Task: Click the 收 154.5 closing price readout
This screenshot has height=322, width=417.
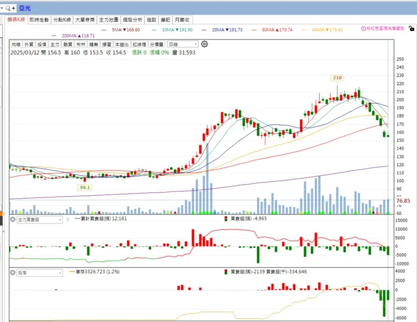Action: click(x=116, y=52)
